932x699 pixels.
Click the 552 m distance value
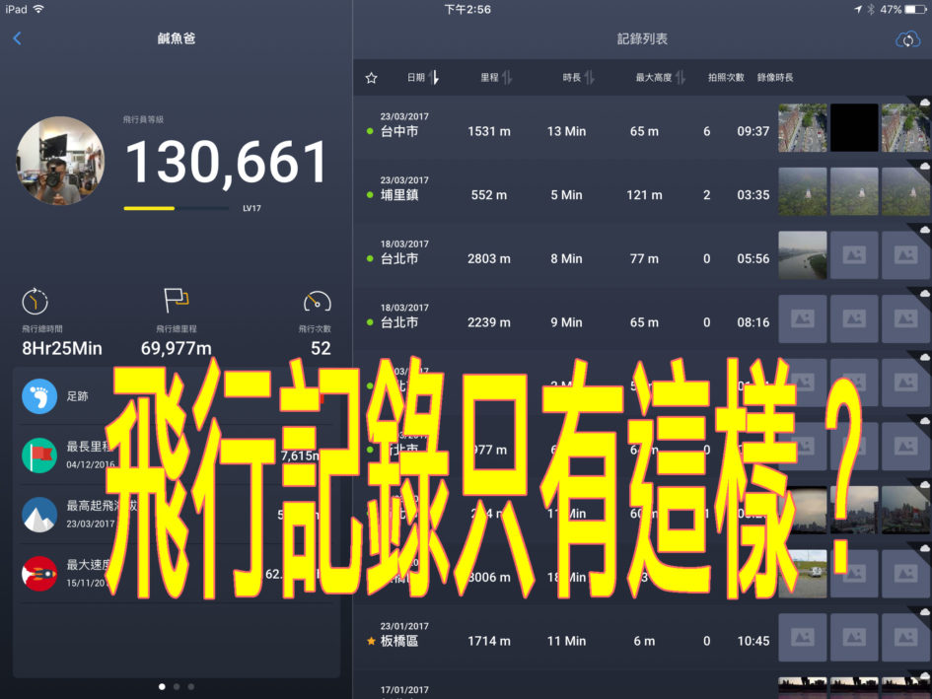tap(488, 195)
